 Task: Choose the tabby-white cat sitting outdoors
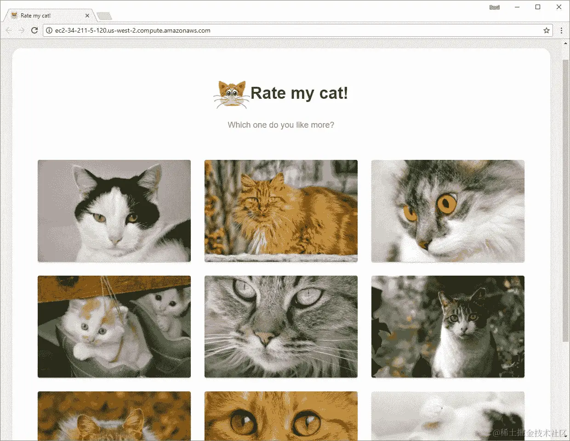point(448,327)
